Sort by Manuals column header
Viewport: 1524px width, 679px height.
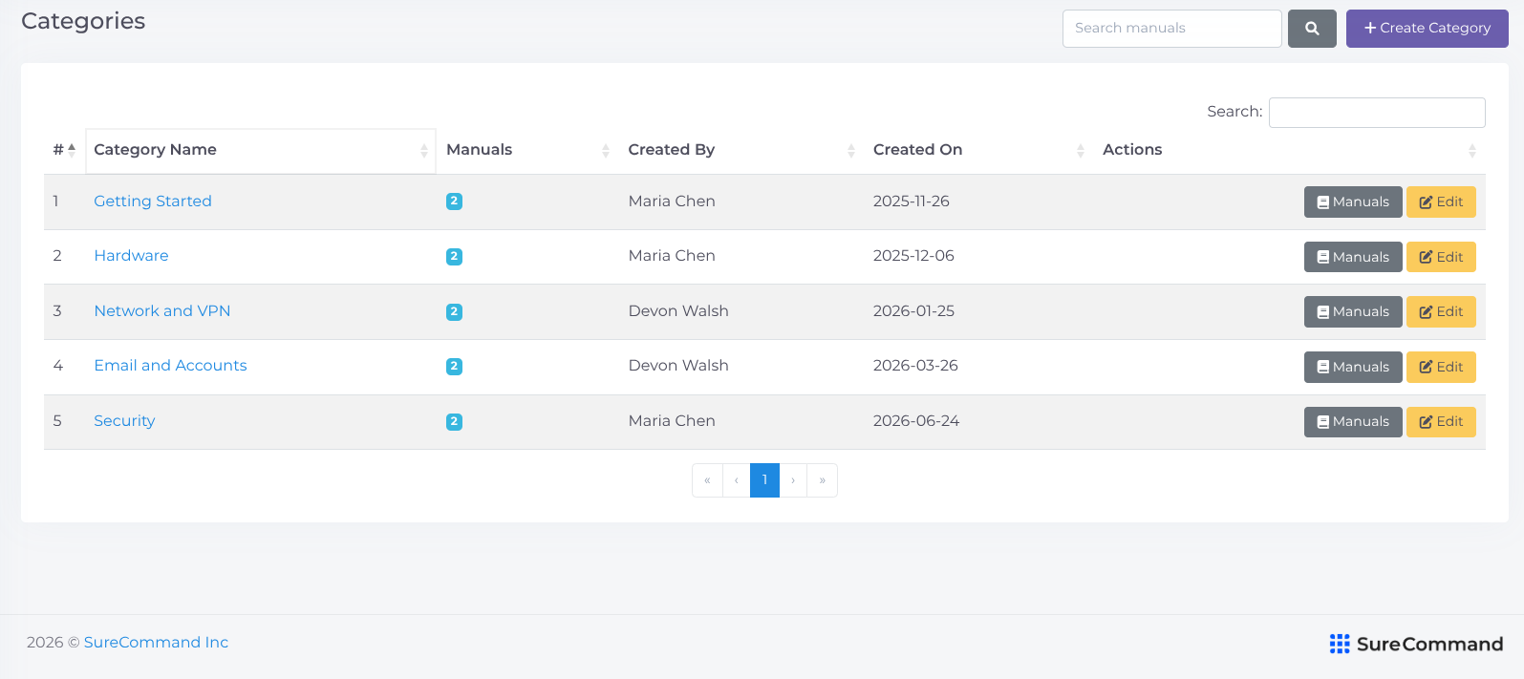click(x=526, y=150)
